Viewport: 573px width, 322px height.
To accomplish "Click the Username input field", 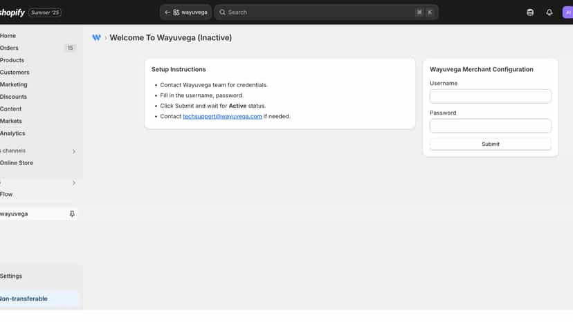I will [x=491, y=96].
